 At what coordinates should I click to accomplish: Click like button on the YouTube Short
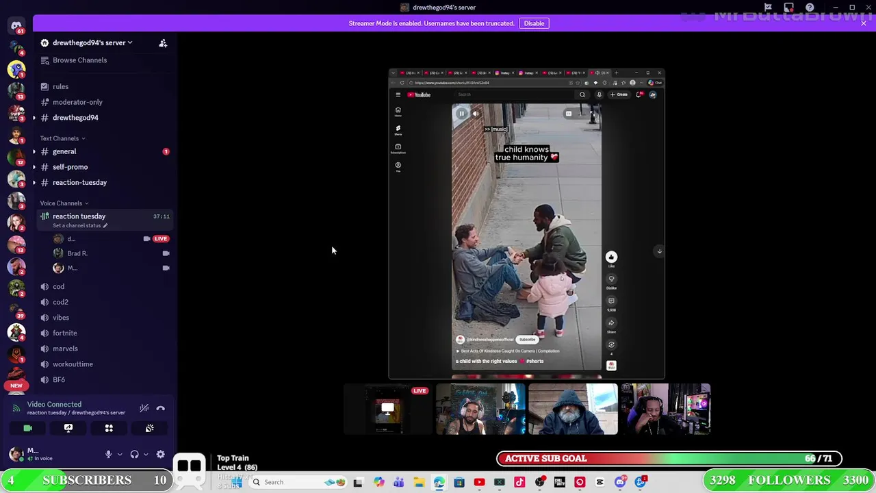coord(611,257)
